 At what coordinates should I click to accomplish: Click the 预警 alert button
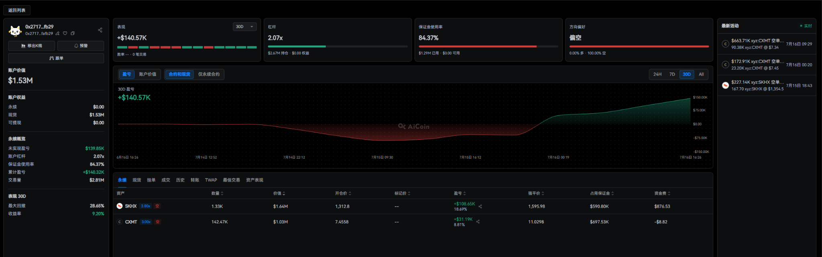[x=81, y=46]
